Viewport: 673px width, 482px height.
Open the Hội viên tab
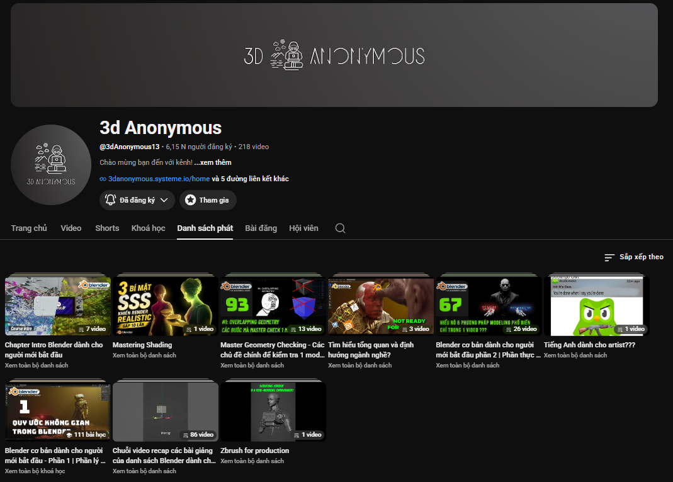303,228
